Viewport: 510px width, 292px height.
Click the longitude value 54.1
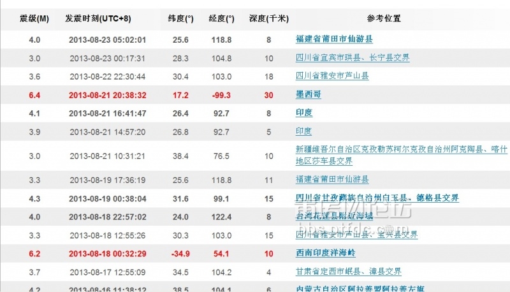click(x=221, y=254)
